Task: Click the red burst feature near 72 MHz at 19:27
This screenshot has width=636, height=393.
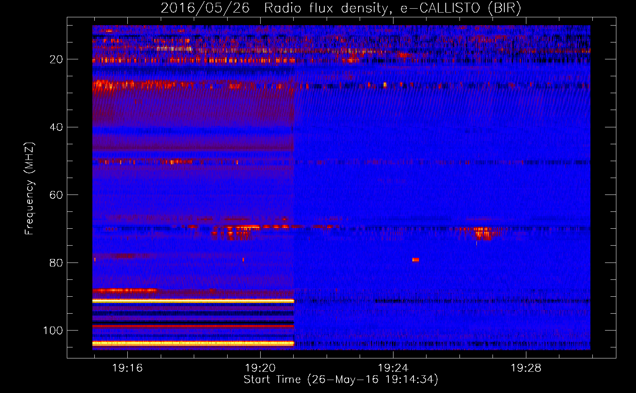Action: click(x=483, y=233)
